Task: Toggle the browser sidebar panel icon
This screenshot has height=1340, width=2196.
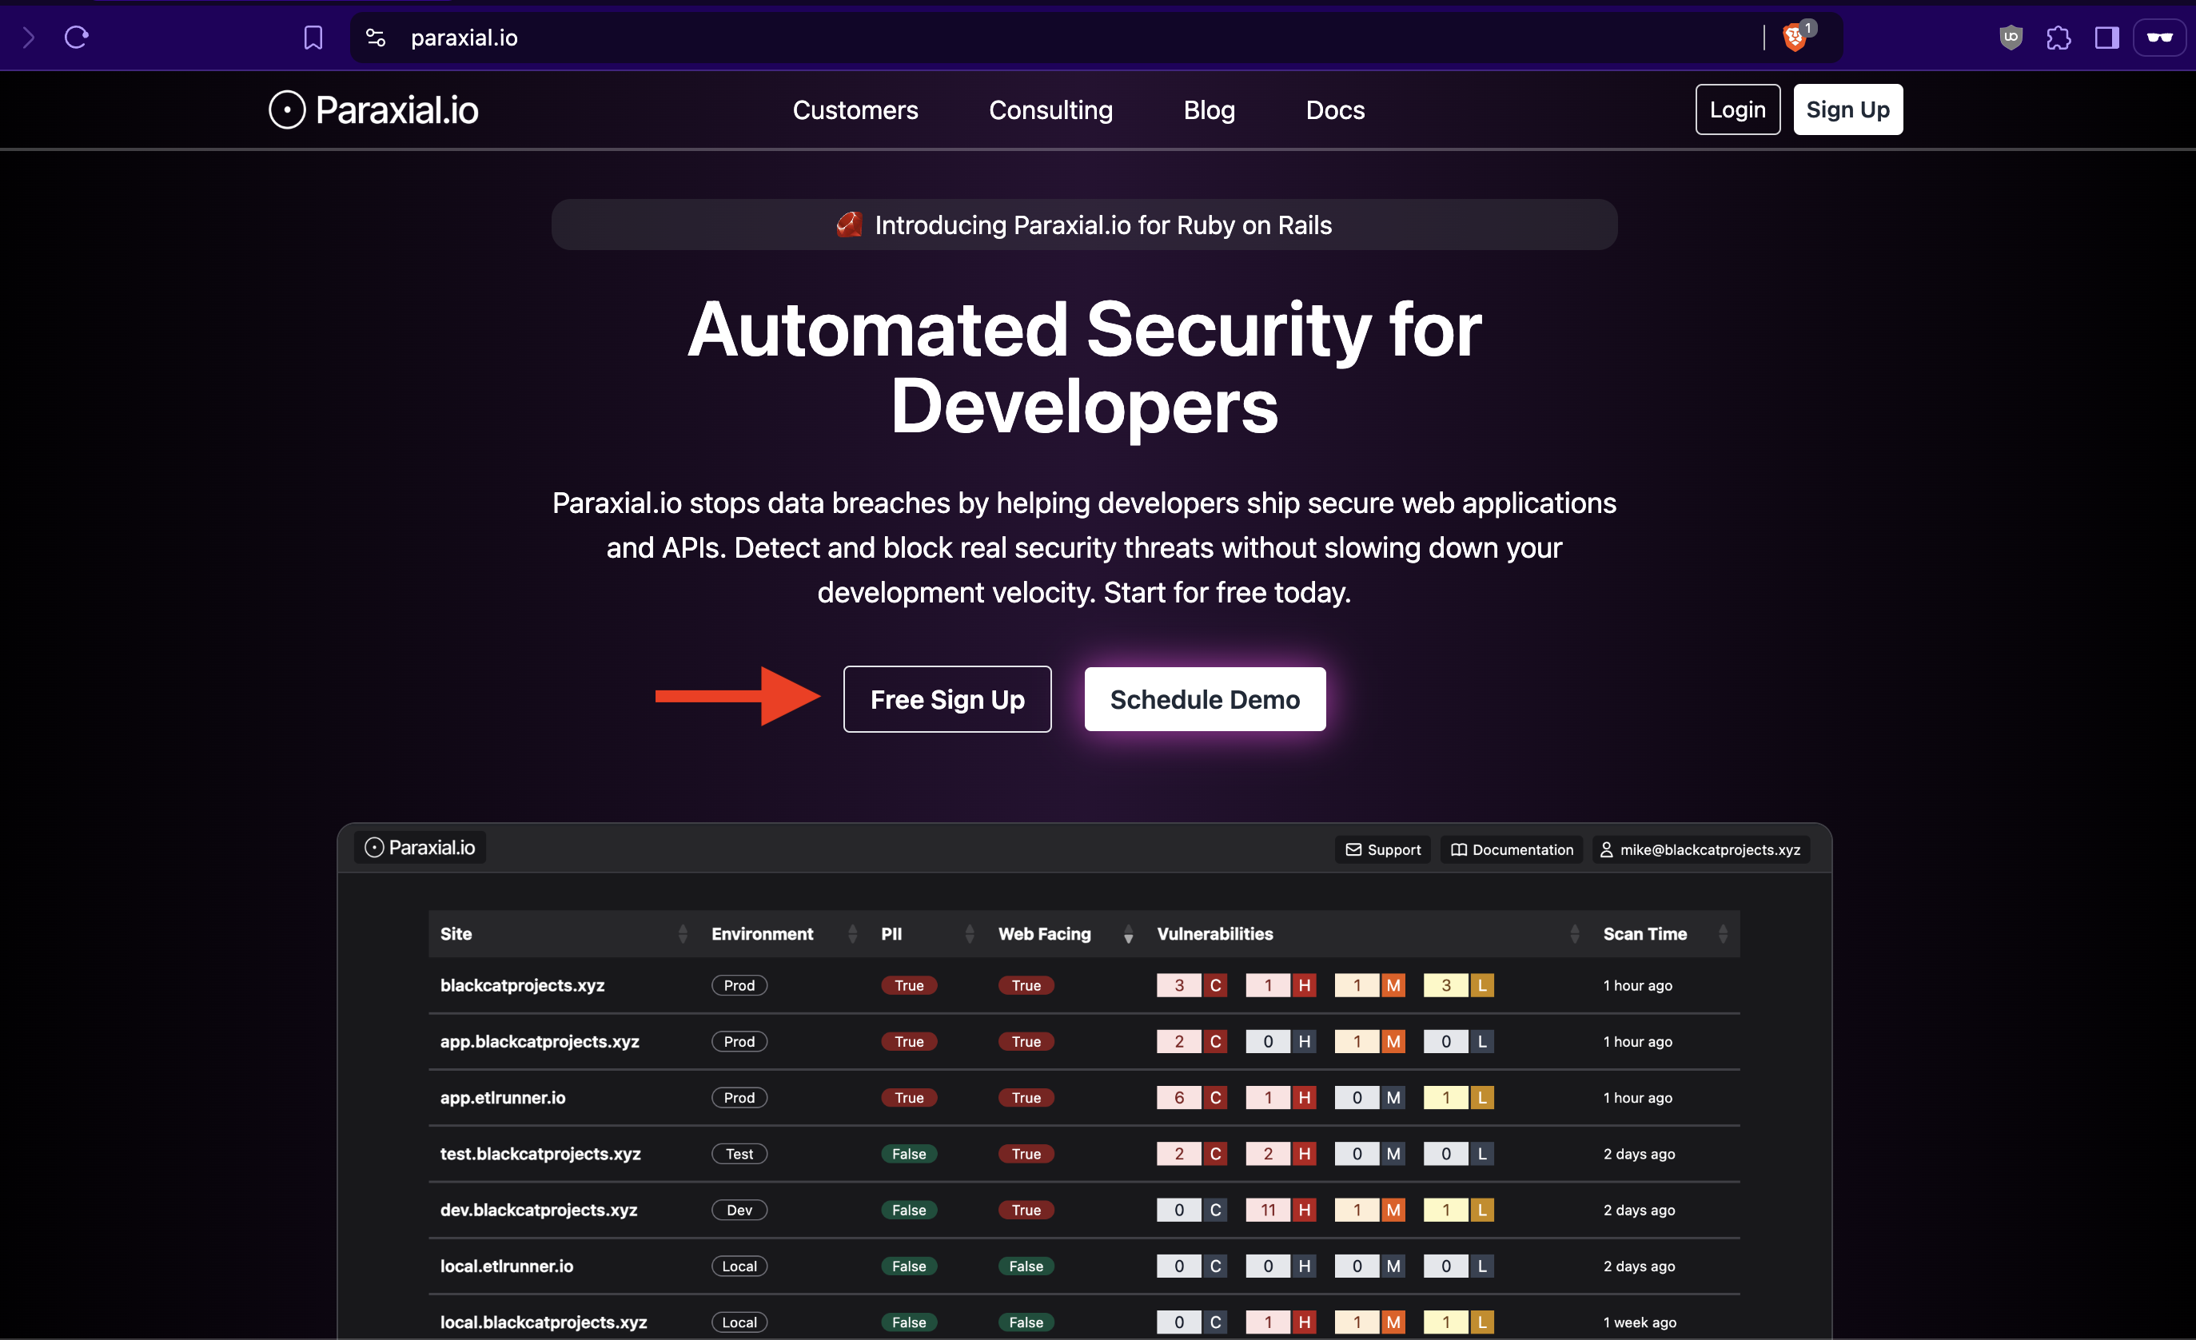Action: tap(2106, 38)
